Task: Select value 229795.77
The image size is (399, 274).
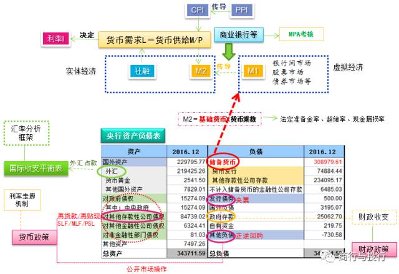Action: tap(191, 162)
